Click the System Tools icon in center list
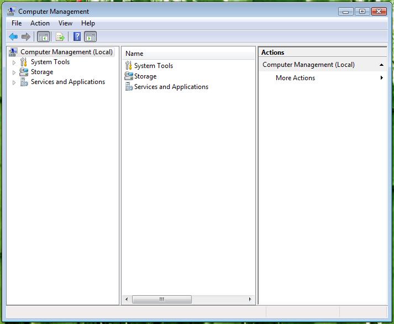Screen dimensions: 394x324 coord(128,65)
